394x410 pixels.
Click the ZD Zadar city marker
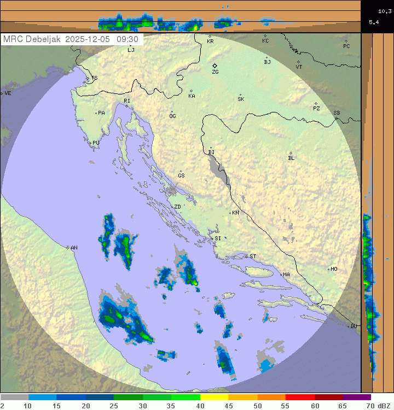tap(171, 207)
